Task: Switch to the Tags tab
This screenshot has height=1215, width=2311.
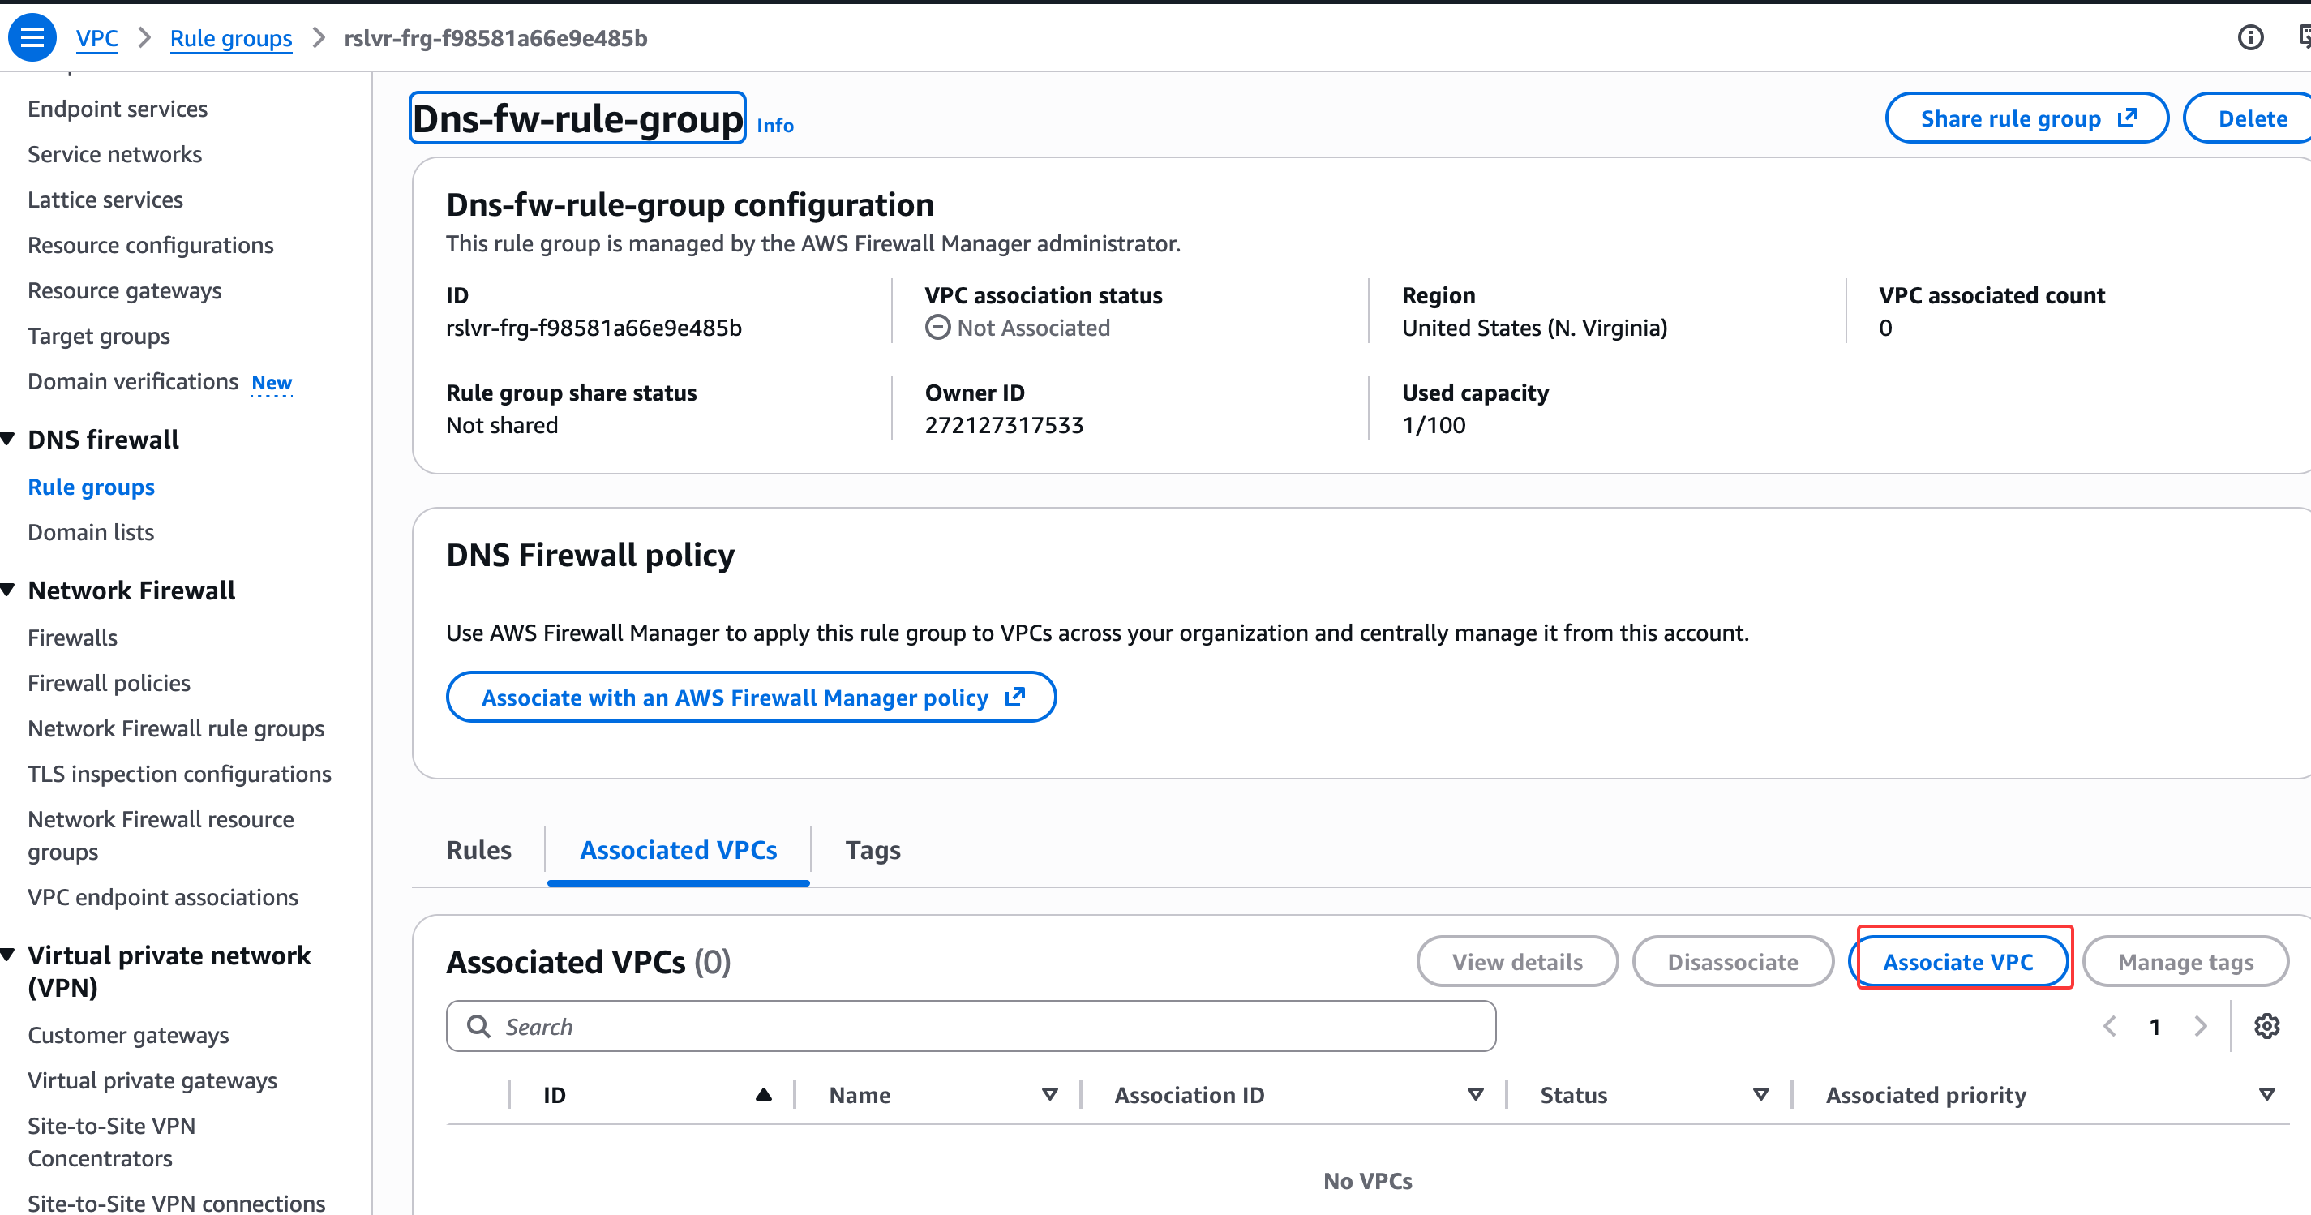Action: [872, 850]
